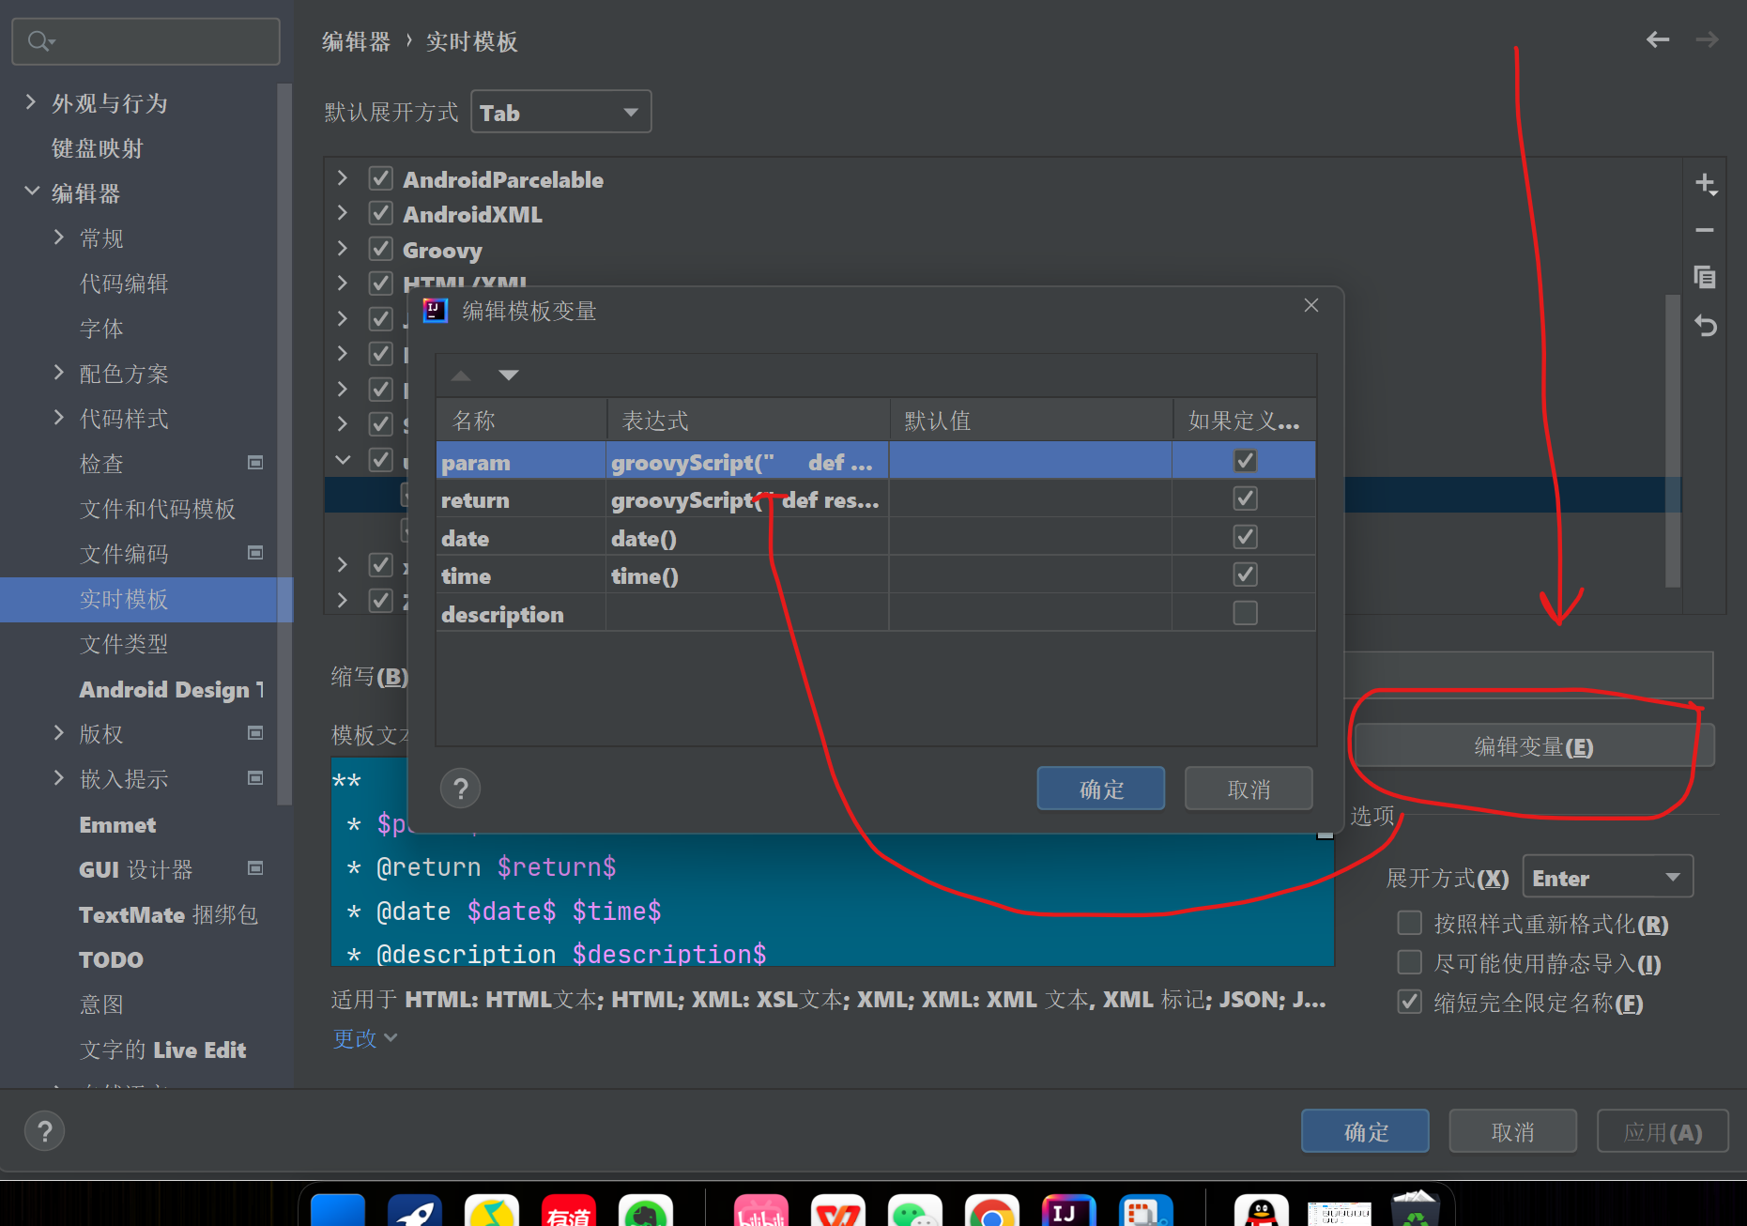
Task: Click 取消 at the settings window bottom
Action: tap(1513, 1131)
